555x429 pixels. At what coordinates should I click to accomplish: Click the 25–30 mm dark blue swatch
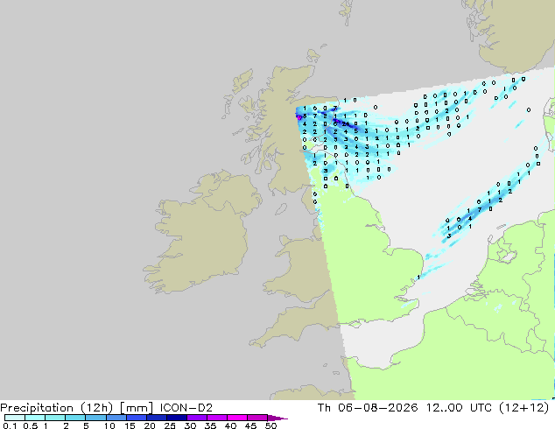177,418
